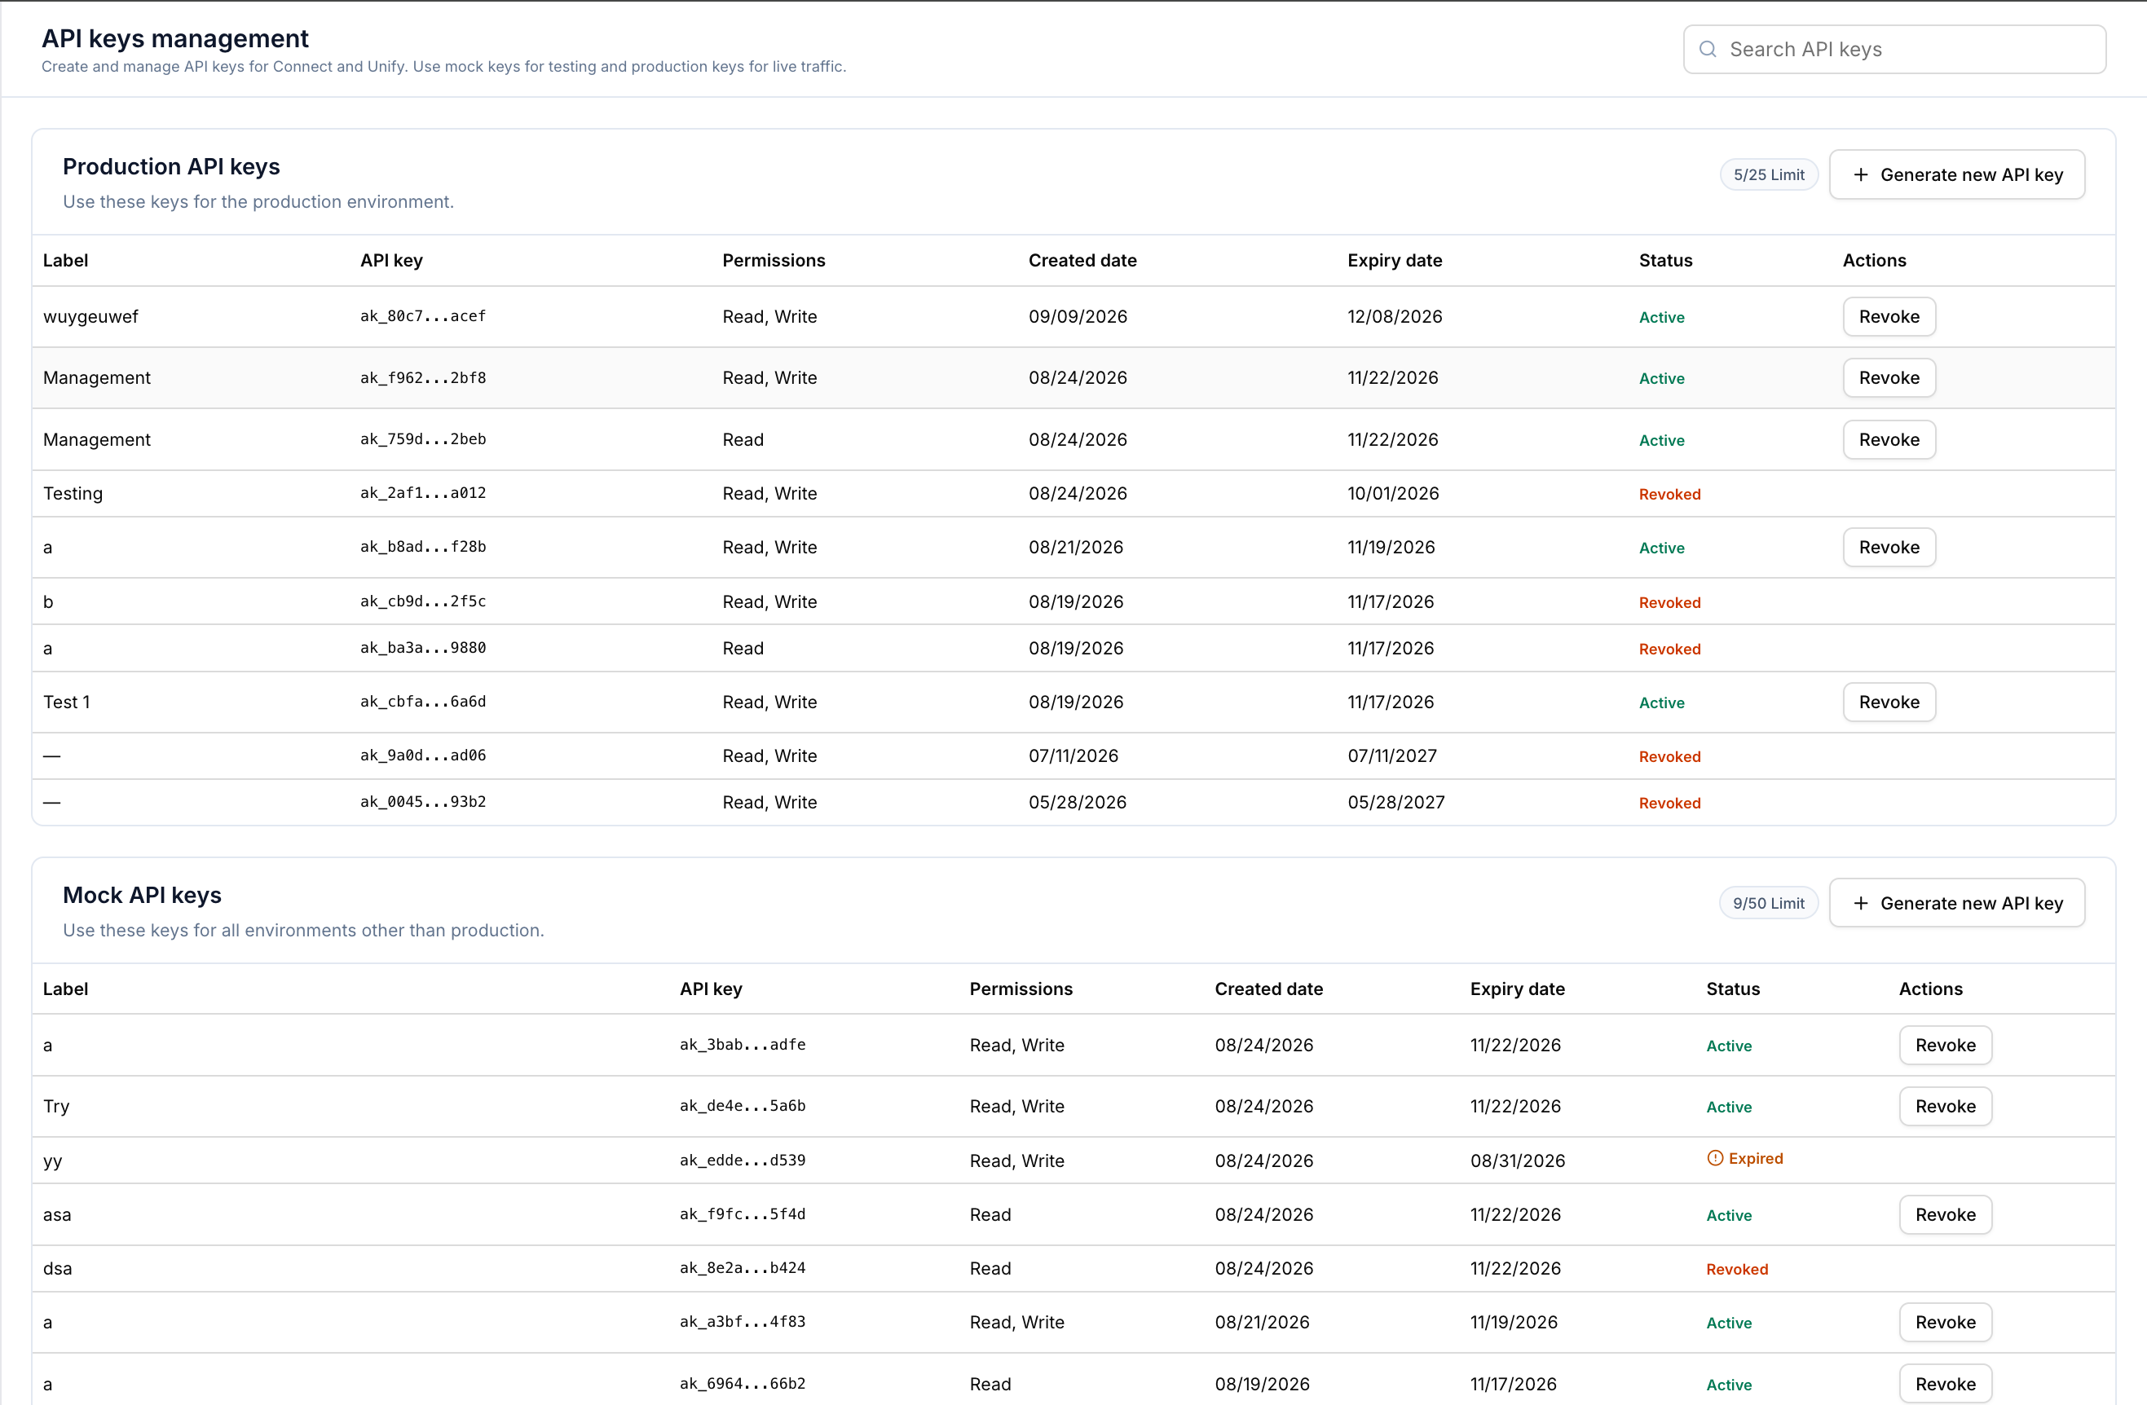Revoke mock key ak_a3bf...4f83

coord(1945,1322)
